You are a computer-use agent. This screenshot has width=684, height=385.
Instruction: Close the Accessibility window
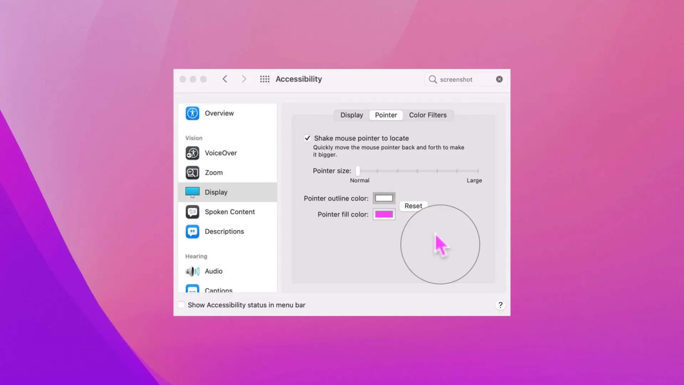[183, 79]
